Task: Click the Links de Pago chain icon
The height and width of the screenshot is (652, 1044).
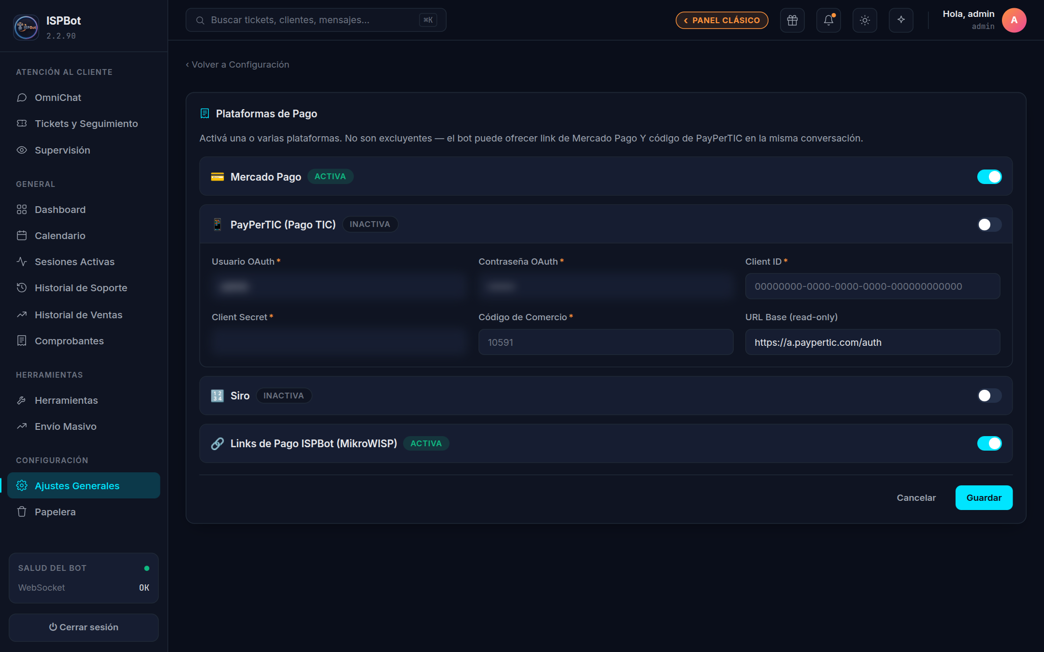Action: [x=217, y=443]
